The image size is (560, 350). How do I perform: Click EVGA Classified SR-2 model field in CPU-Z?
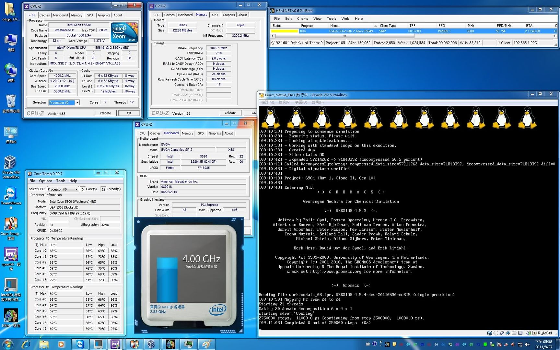187,150
